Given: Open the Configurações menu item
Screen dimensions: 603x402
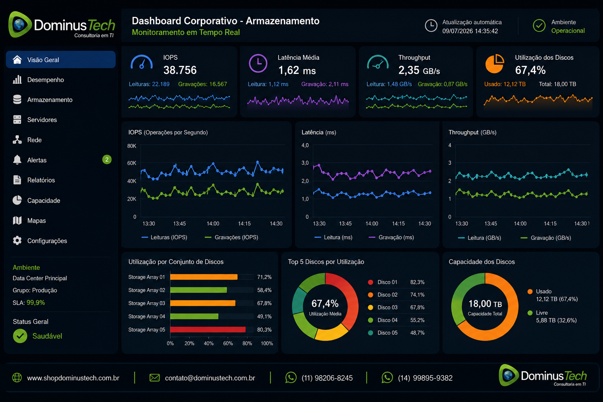Looking at the screenshot, I should 61,241.
